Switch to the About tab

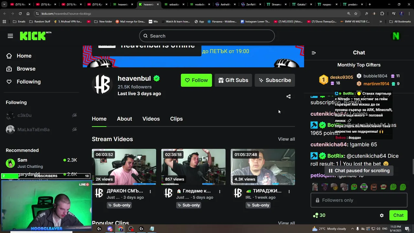click(125, 119)
